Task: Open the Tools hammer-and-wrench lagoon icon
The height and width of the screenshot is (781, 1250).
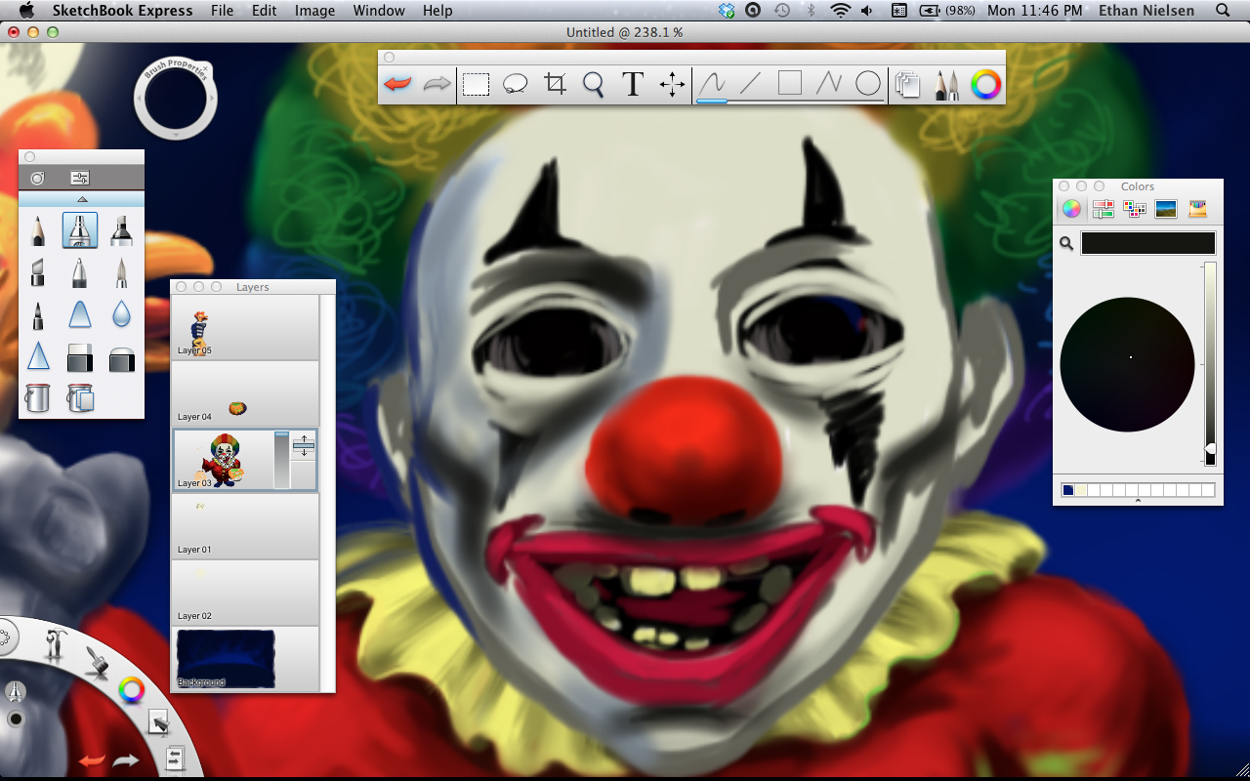Action: [x=57, y=646]
